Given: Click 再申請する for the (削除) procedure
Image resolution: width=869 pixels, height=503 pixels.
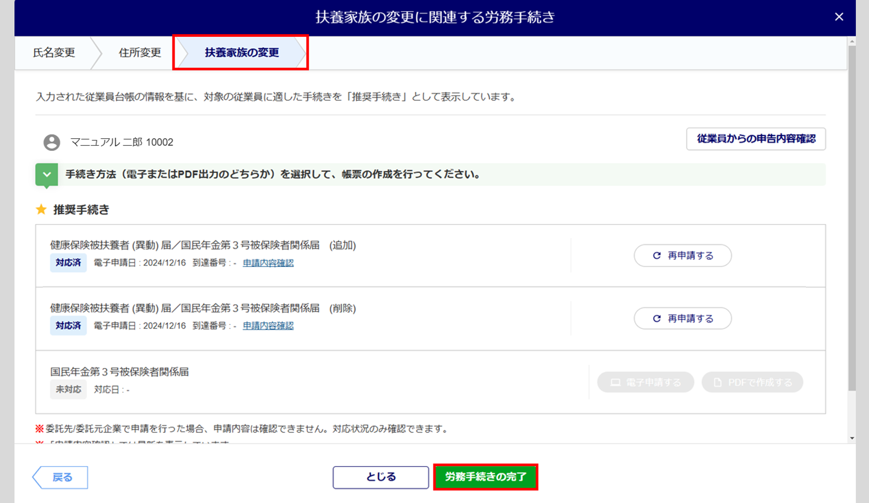Looking at the screenshot, I should 682,319.
